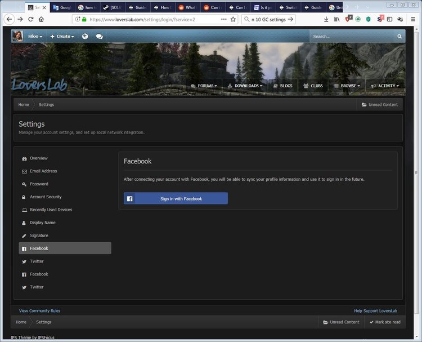Screen dimensions: 422x342
Task: Expand the Fifoo user dropdown
Action: 35,37
